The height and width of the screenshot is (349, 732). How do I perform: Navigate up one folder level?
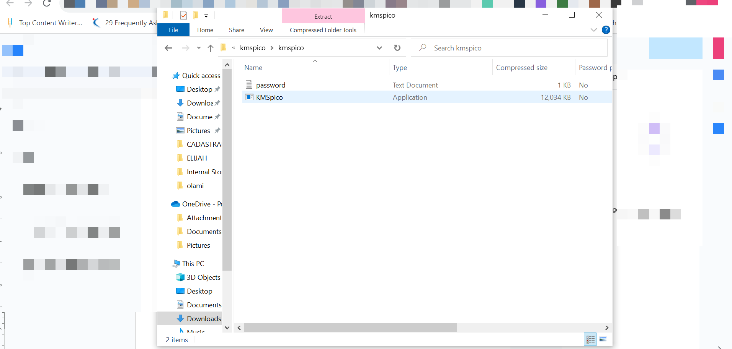point(210,48)
